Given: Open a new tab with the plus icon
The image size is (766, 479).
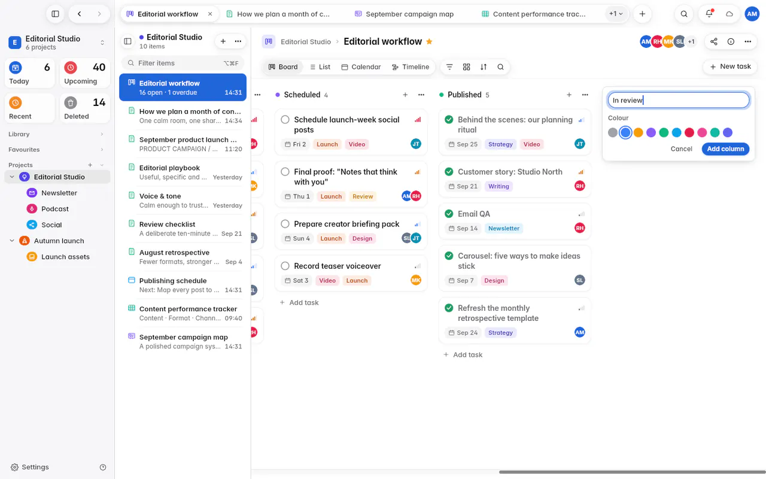Looking at the screenshot, I should [x=642, y=14].
